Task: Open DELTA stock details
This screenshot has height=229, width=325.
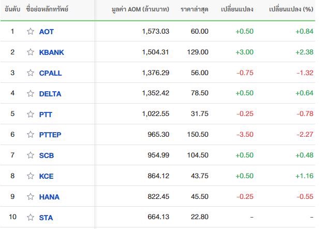Action: coord(50,94)
